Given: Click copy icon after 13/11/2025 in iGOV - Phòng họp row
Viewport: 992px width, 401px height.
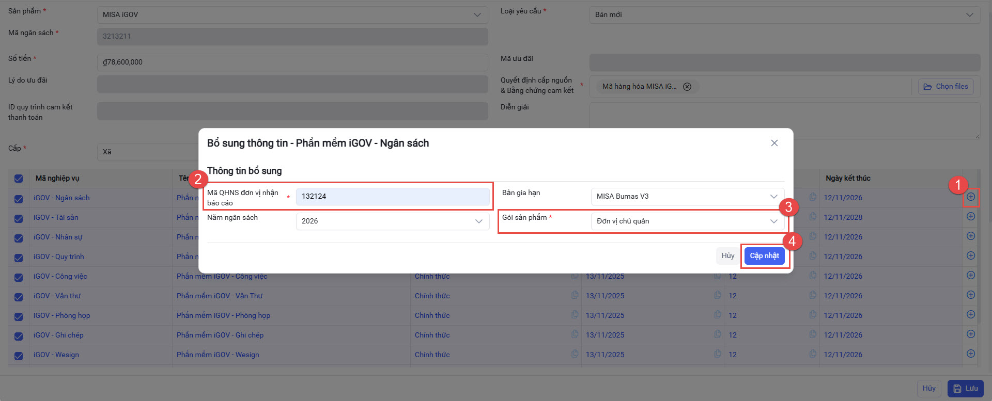Looking at the screenshot, I should (x=718, y=314).
